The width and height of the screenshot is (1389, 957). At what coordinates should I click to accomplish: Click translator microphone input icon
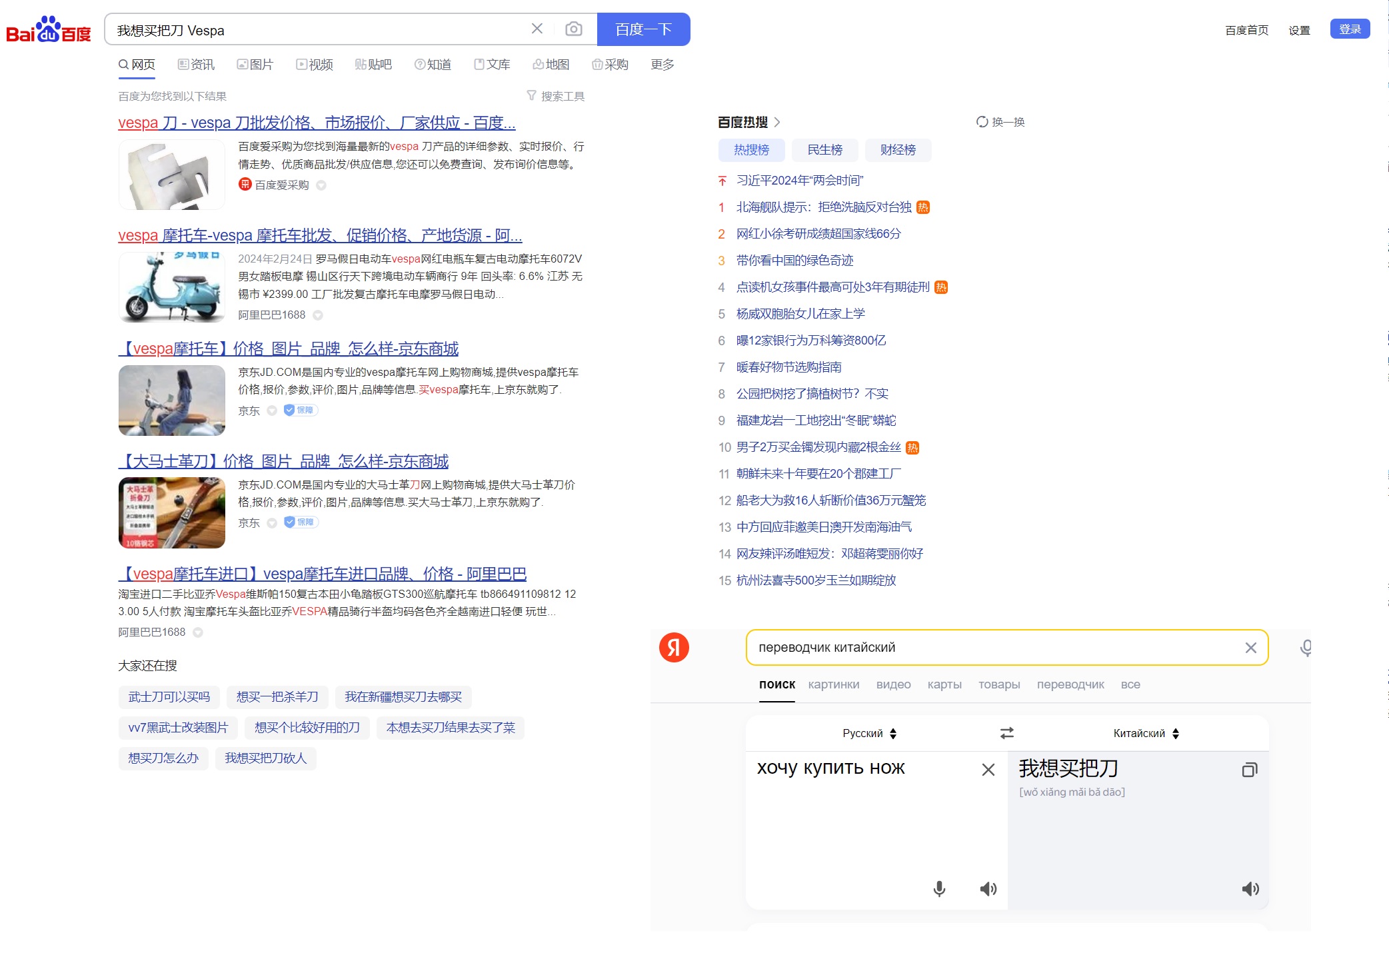(x=939, y=888)
